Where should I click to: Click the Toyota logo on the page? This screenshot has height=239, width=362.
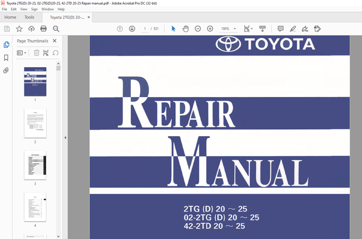[265, 44]
